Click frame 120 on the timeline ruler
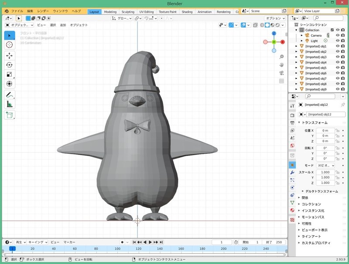 [x=138, y=248]
